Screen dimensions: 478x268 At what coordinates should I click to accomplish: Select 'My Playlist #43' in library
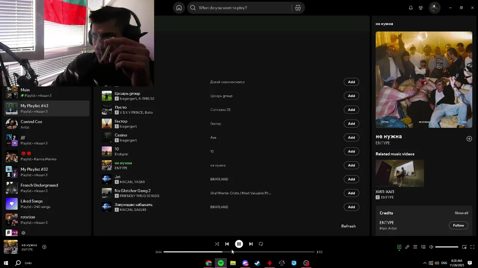[47, 109]
